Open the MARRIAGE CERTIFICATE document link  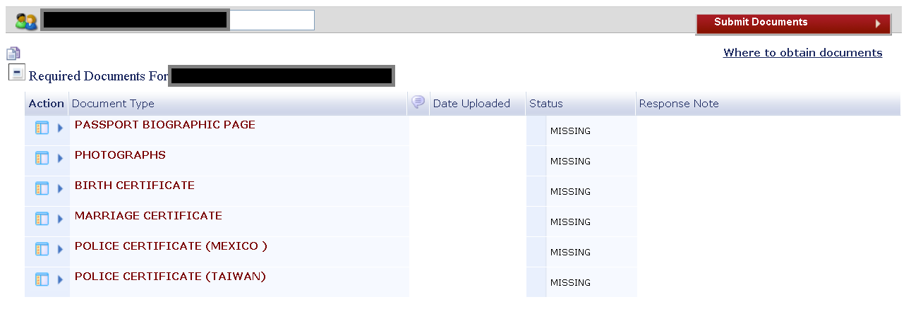point(148,216)
